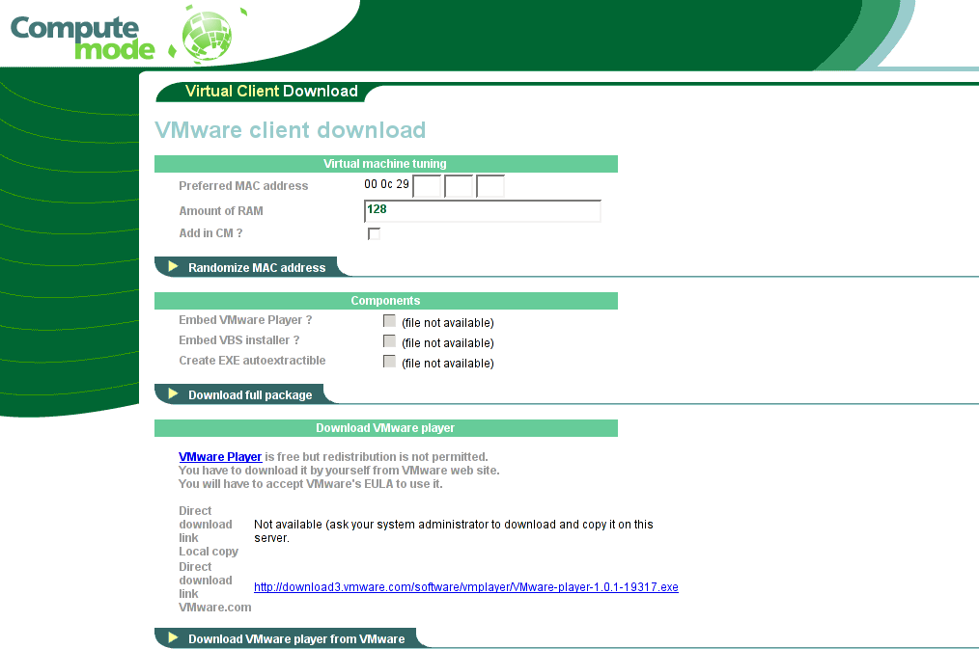Image resolution: width=979 pixels, height=649 pixels.
Task: Open the VMware Player link
Action: [x=220, y=457]
